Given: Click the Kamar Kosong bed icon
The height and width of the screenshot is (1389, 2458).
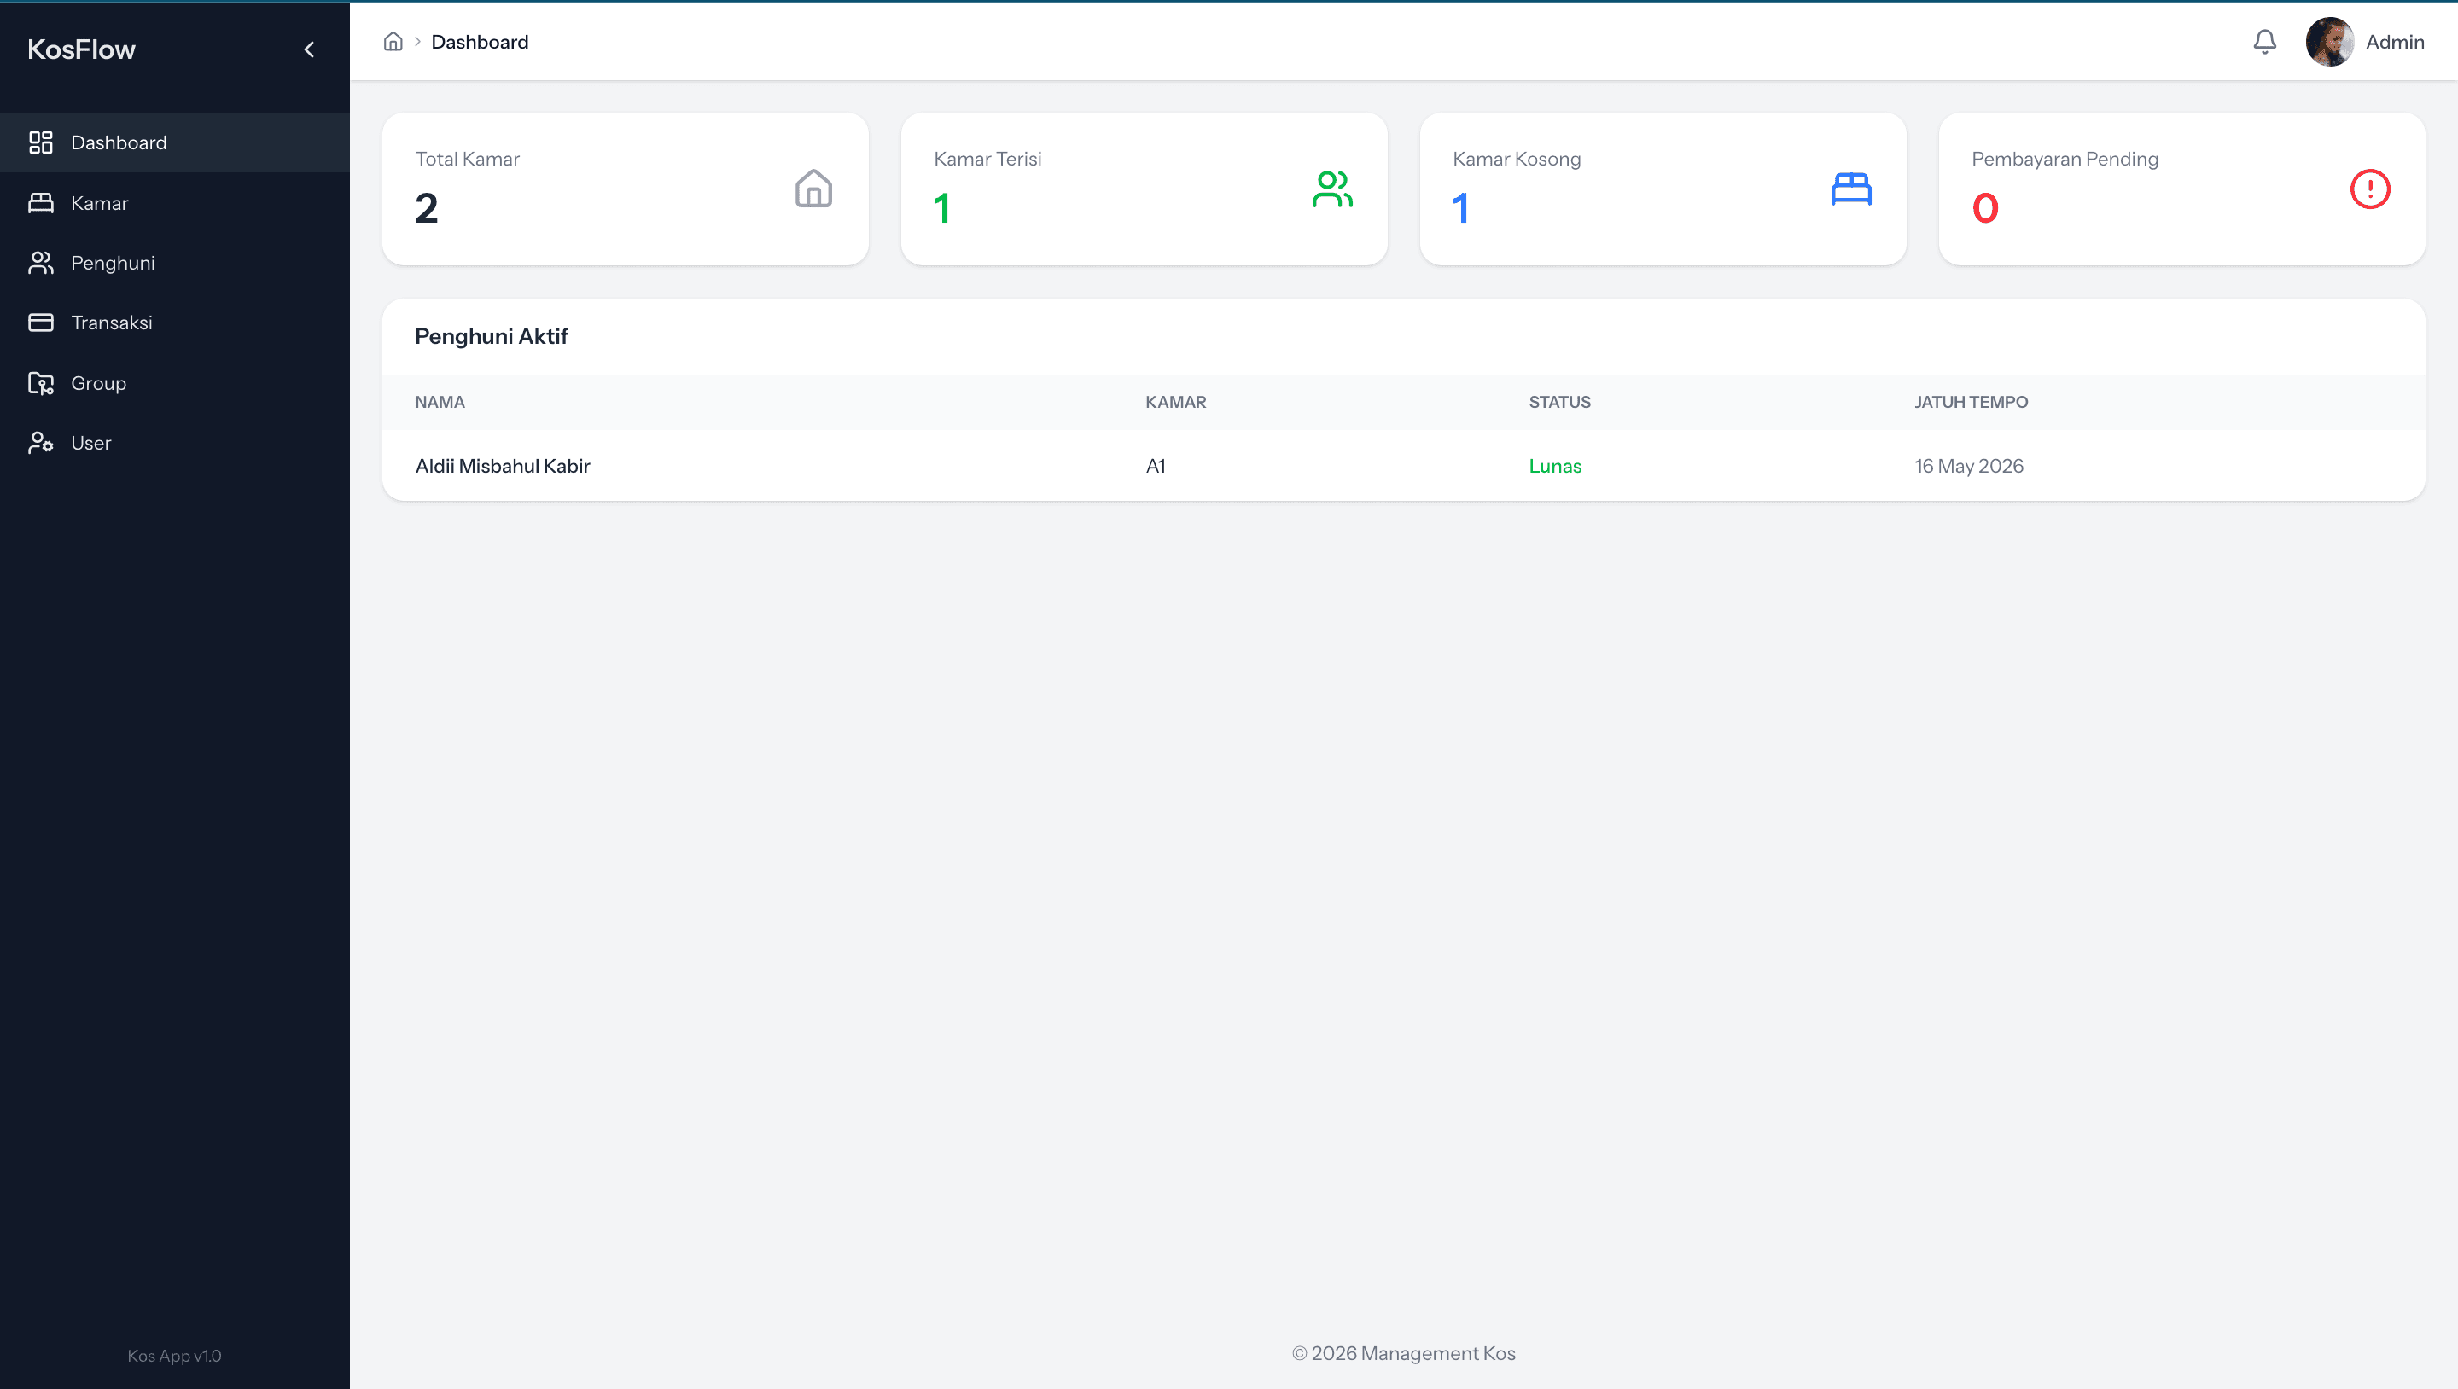Looking at the screenshot, I should coord(1851,189).
